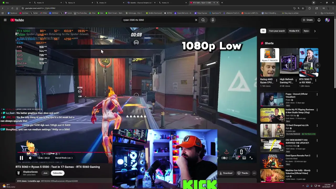The height and width of the screenshot is (189, 336).
Task: Bookmark this page with the star icon
Action: [303, 8]
